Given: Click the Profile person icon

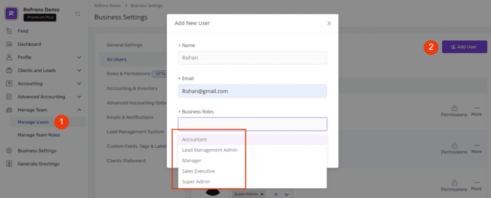Looking at the screenshot, I should pyautogui.click(x=9, y=57).
